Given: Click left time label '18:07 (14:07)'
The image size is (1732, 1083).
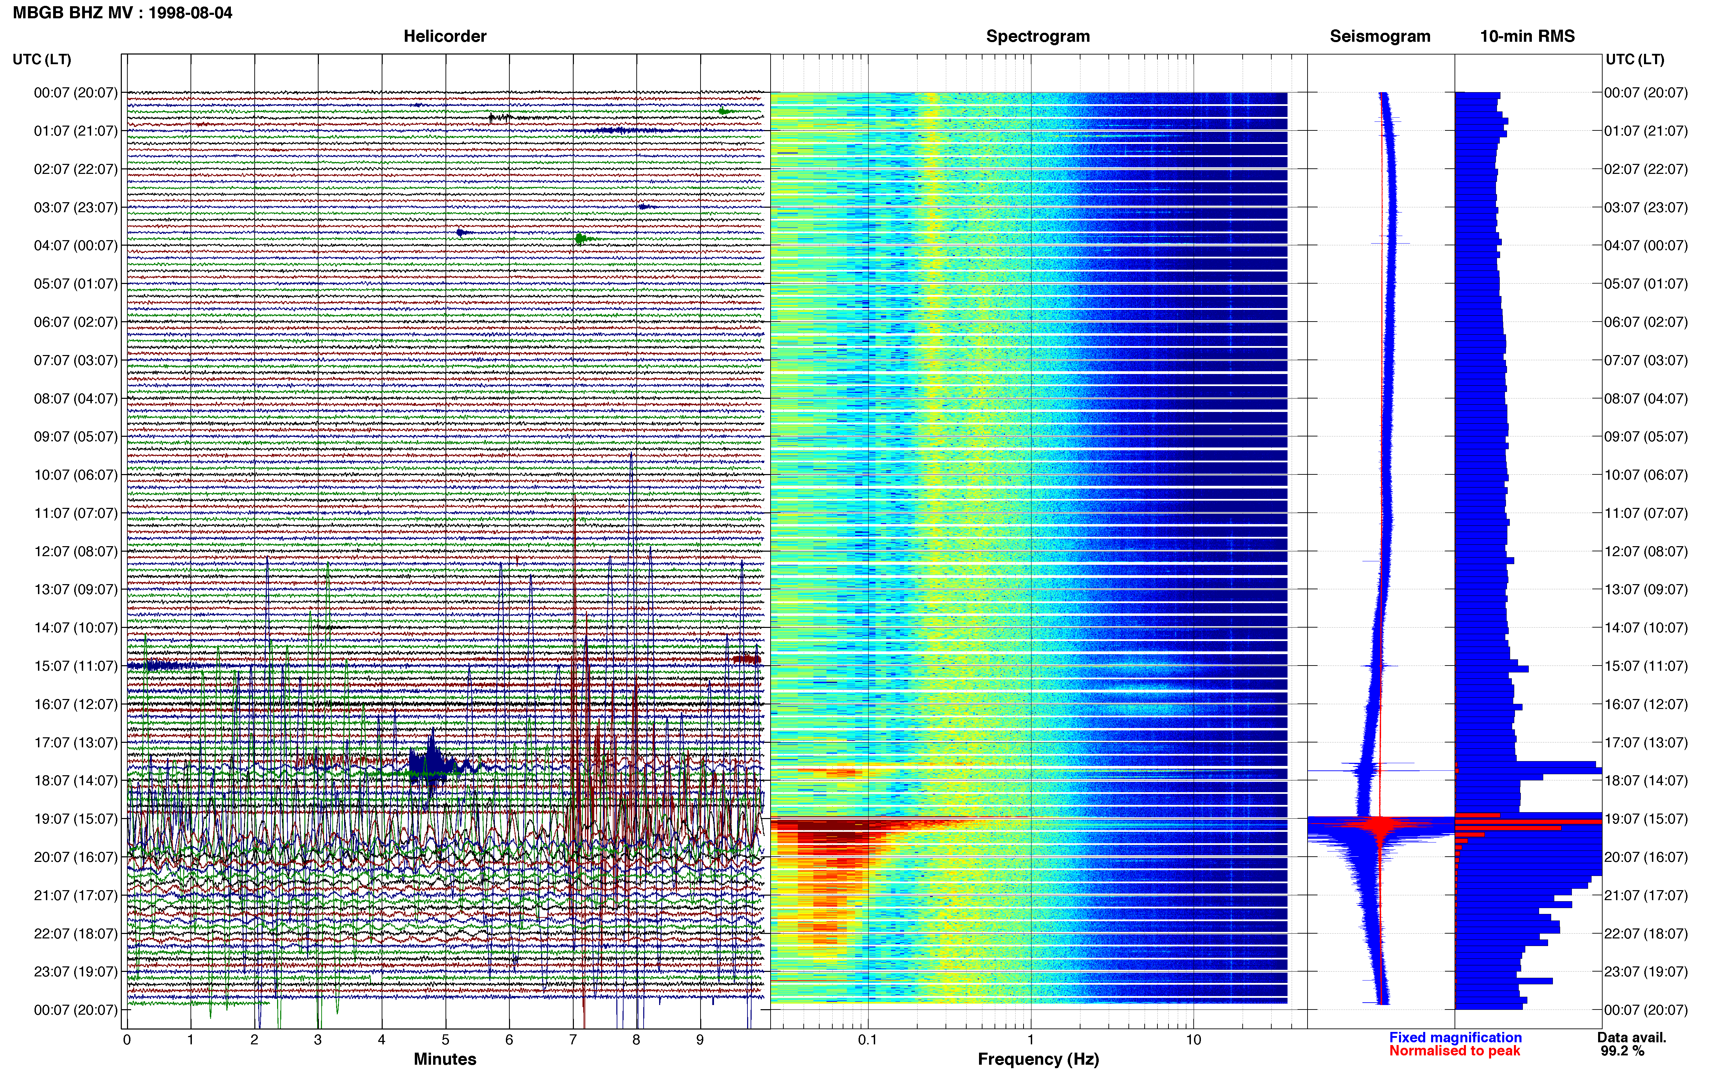Looking at the screenshot, I should [x=76, y=781].
